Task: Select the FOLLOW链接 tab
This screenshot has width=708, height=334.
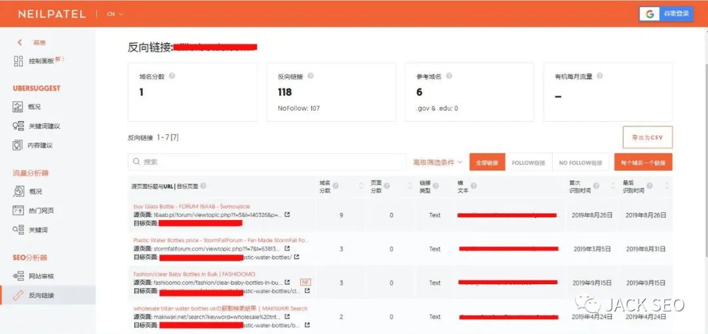Action: coord(528,162)
